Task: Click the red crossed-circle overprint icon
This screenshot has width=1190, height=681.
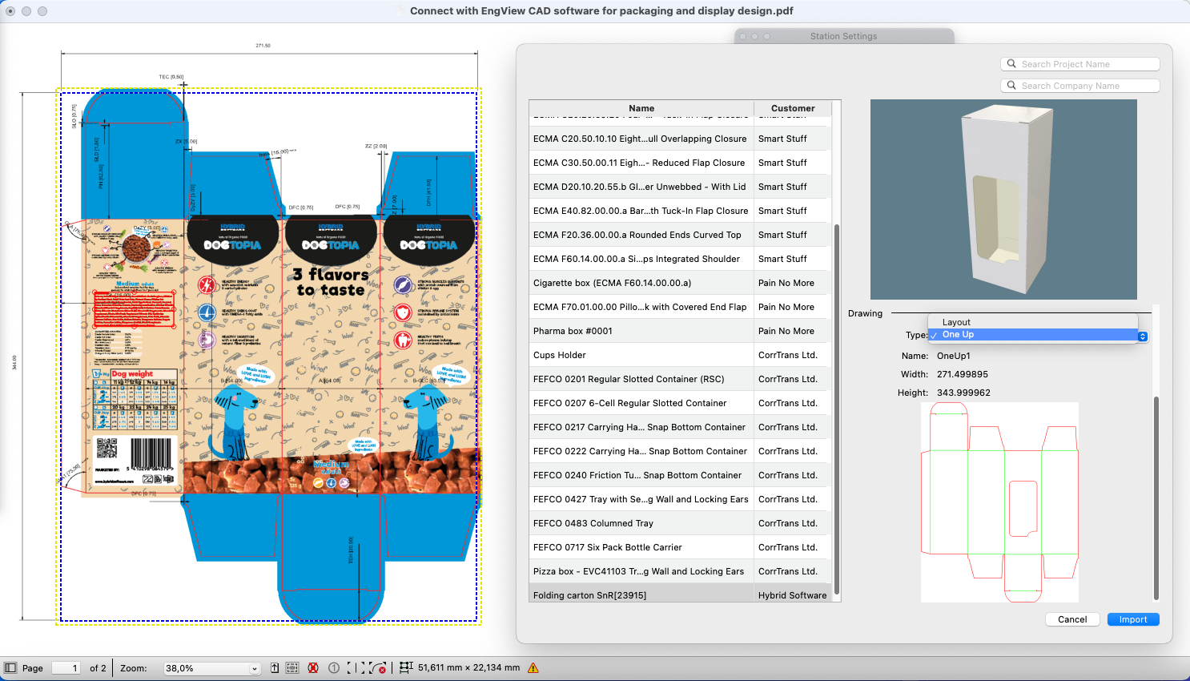Action: coord(312,667)
